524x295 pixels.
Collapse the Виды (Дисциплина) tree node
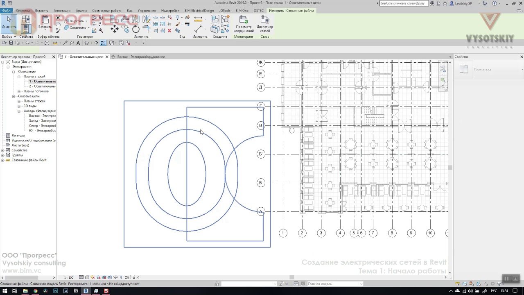click(x=3, y=62)
